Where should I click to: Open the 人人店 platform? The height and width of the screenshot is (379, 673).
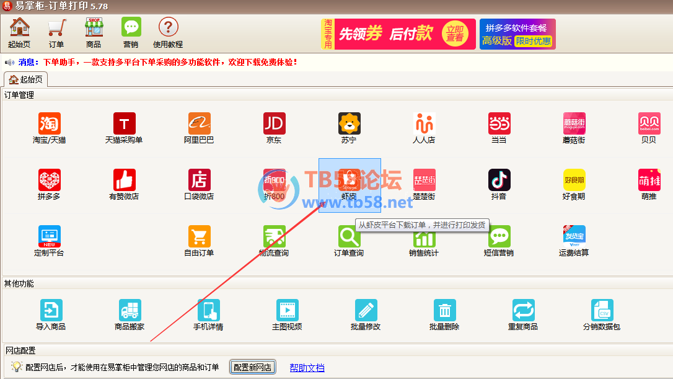(x=424, y=128)
